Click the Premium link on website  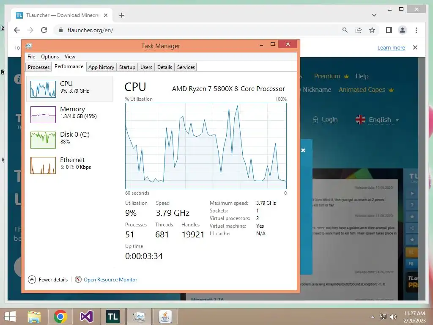tap(327, 76)
